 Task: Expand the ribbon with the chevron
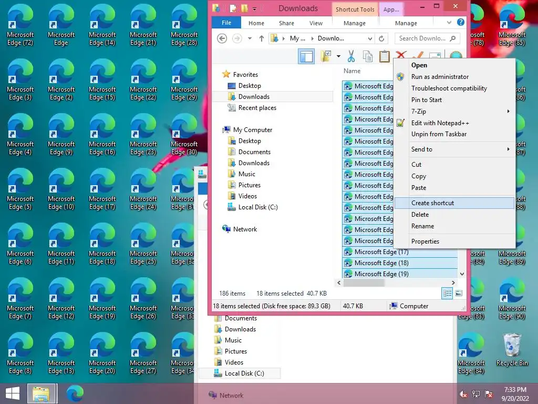(x=449, y=23)
